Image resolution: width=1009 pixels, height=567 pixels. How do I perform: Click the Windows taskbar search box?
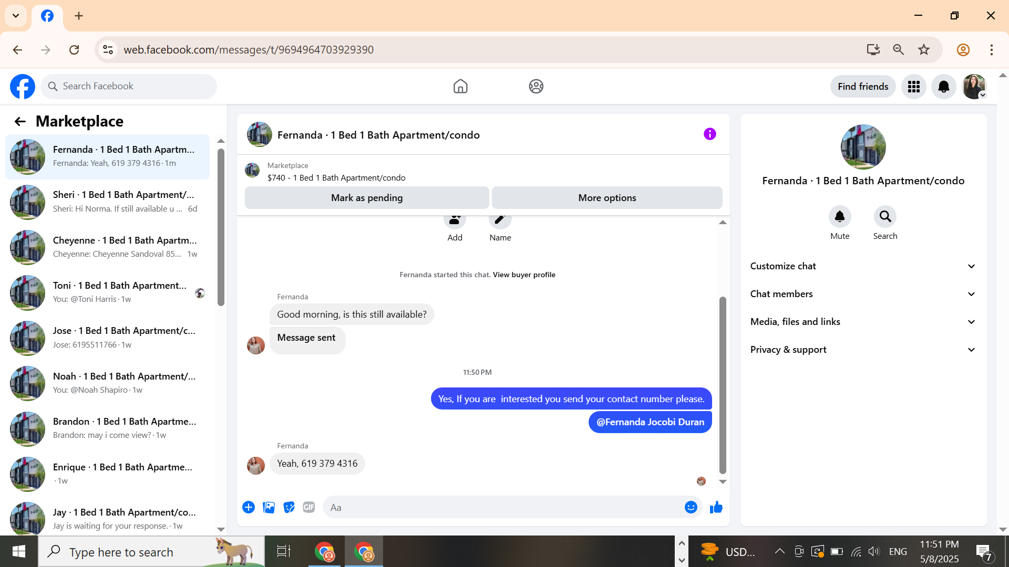tap(151, 551)
